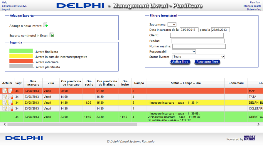Edit the TATA delivery row
Screen dimensions: 263x146
coord(5,97)
